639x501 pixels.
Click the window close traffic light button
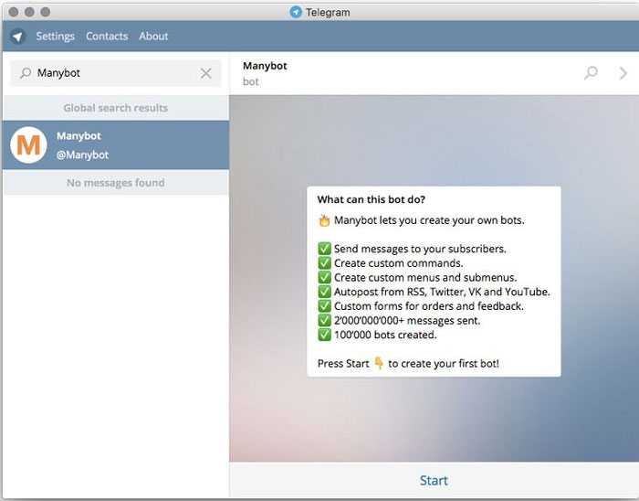pos(14,12)
